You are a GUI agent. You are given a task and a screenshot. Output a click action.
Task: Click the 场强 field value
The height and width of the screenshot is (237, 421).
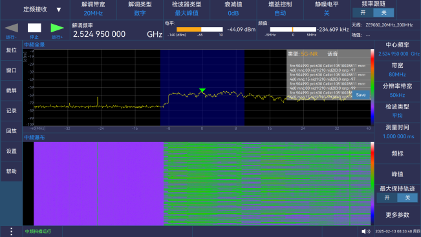point(368,35)
